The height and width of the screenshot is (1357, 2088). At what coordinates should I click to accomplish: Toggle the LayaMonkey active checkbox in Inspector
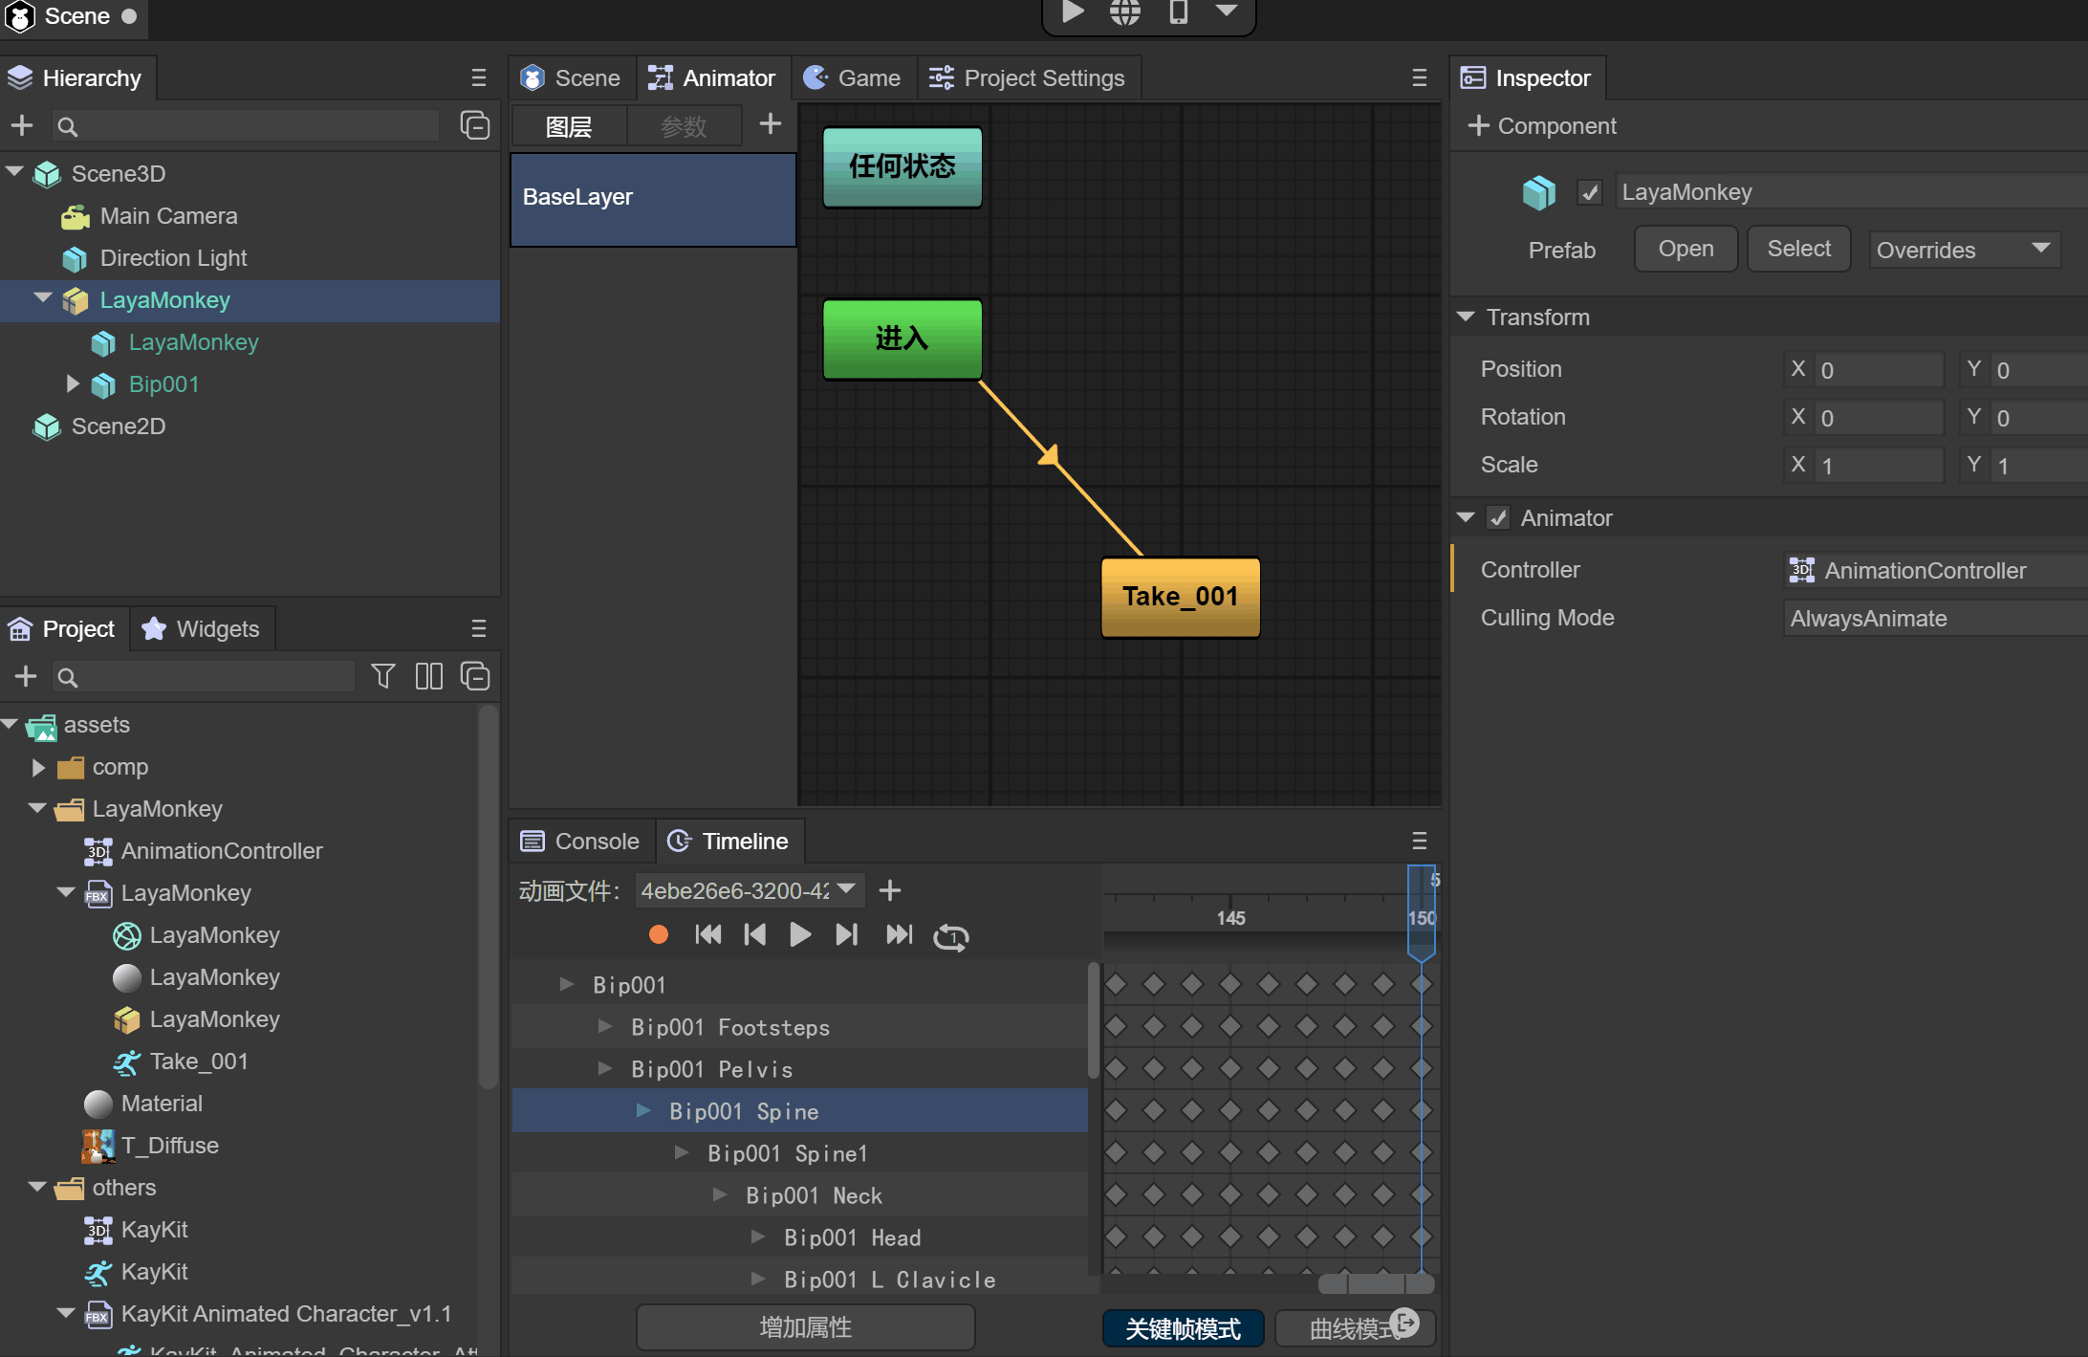point(1589,192)
